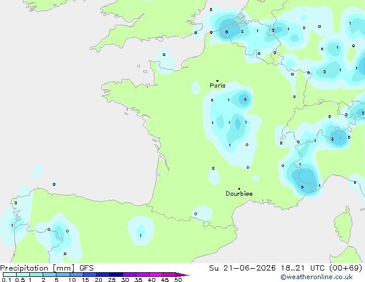
Task: Pick the legend swatch between 0.1 and 0.5
Action: (10, 275)
